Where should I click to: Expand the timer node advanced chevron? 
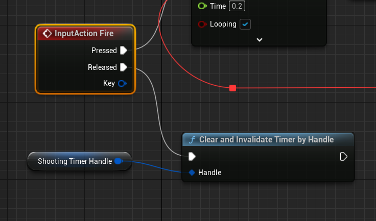coord(259,40)
